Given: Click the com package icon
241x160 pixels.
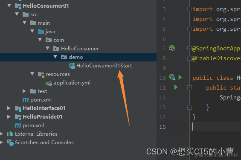Looking at the screenshot, I should [49, 40].
